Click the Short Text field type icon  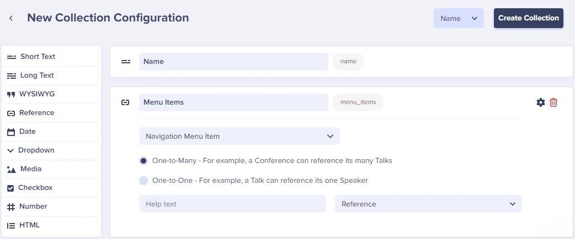click(x=11, y=57)
